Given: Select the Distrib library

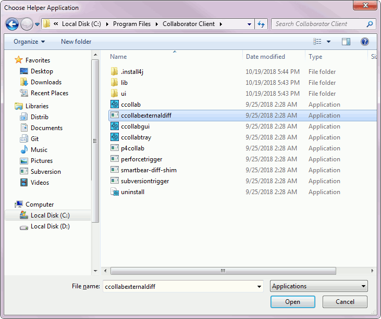Looking at the screenshot, I should click(x=40, y=117).
